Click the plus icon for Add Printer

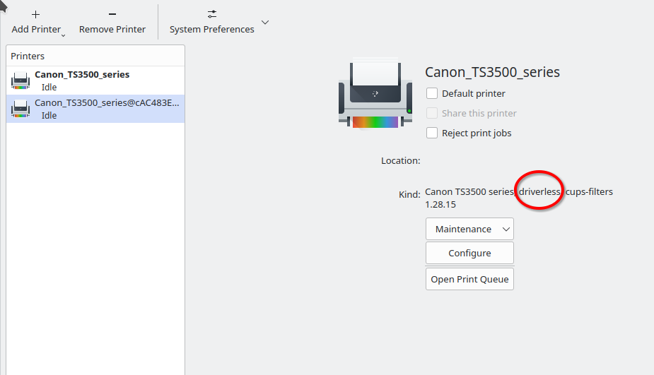click(36, 14)
